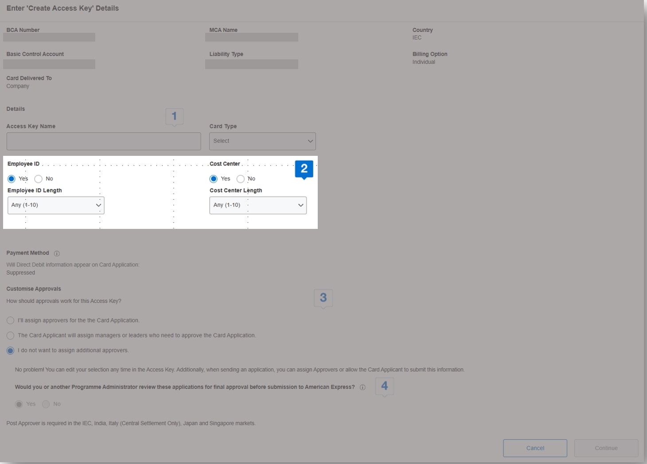647x464 pixels.
Task: Choose "I'll assign approvers" option
Action: (x=11, y=321)
